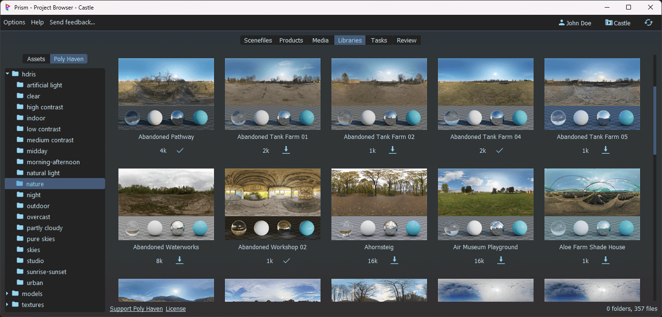662x317 pixels.
Task: Download Abandoned Tank Farm 05 HDRI
Action: coord(606,150)
